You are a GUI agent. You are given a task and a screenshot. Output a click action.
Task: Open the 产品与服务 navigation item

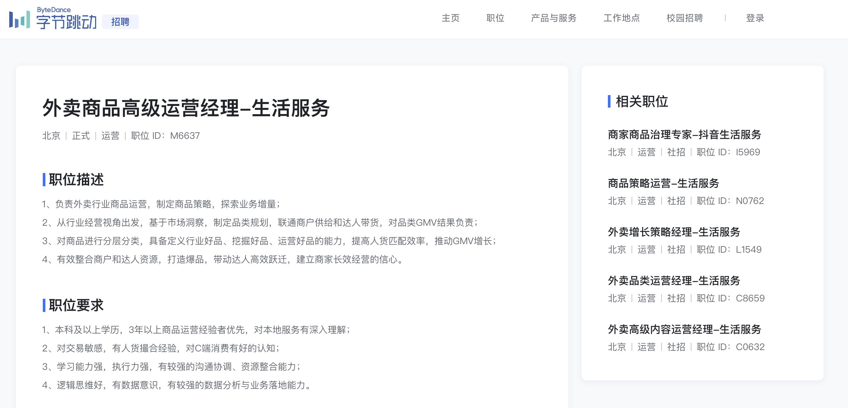[x=553, y=18]
